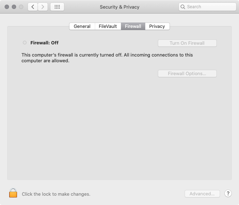Go back with the left chevron
The image size is (239, 205).
click(x=33, y=7)
